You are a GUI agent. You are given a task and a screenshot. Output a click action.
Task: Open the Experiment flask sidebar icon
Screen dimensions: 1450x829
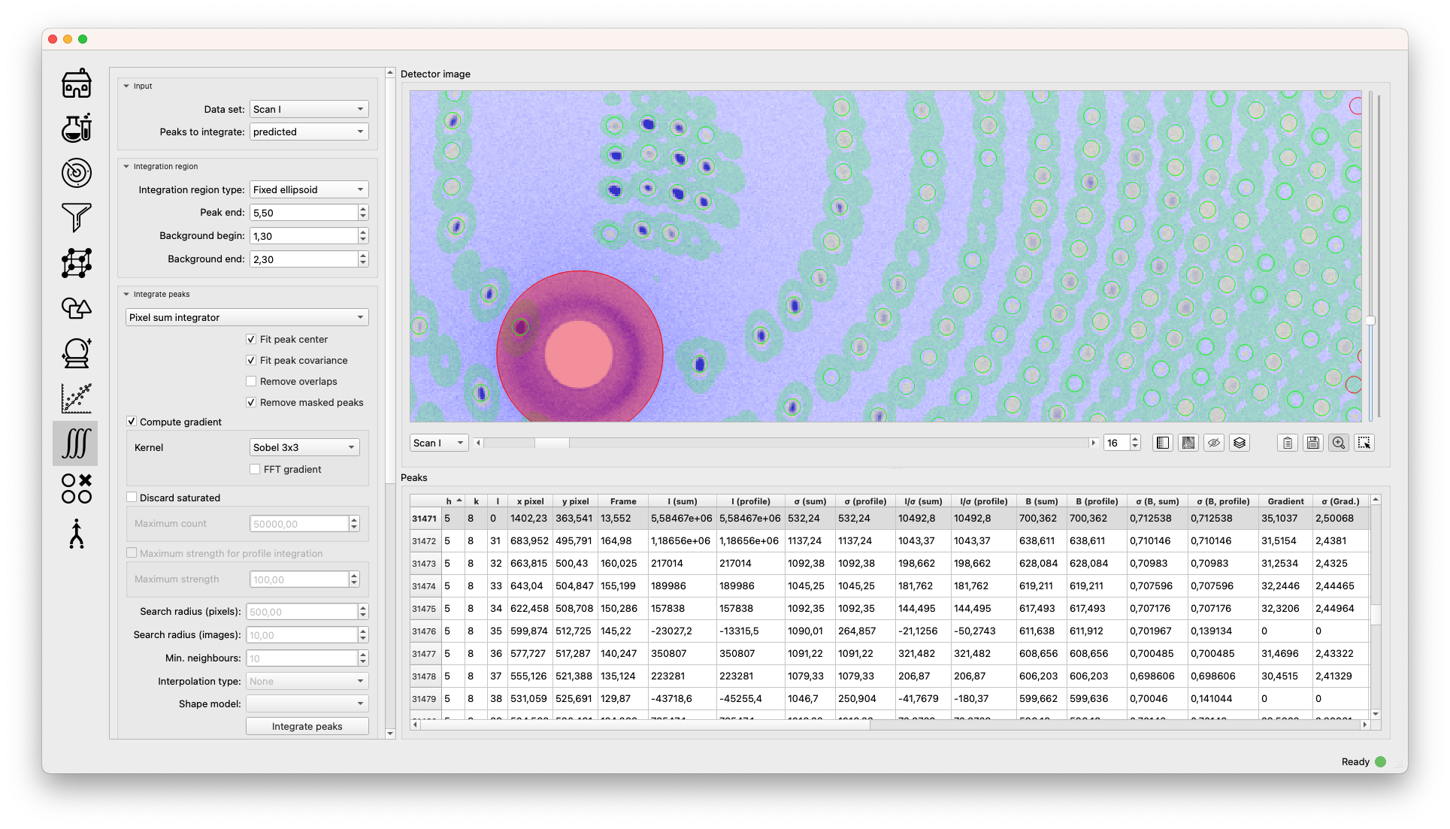pos(77,128)
